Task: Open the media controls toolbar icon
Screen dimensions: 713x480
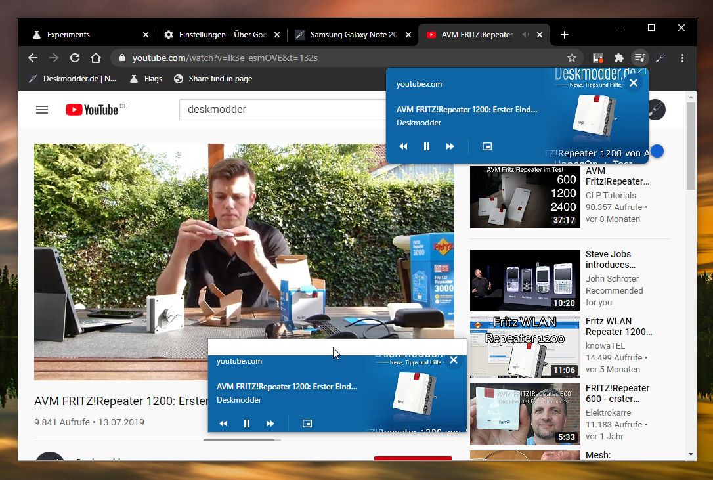Action: [x=639, y=58]
